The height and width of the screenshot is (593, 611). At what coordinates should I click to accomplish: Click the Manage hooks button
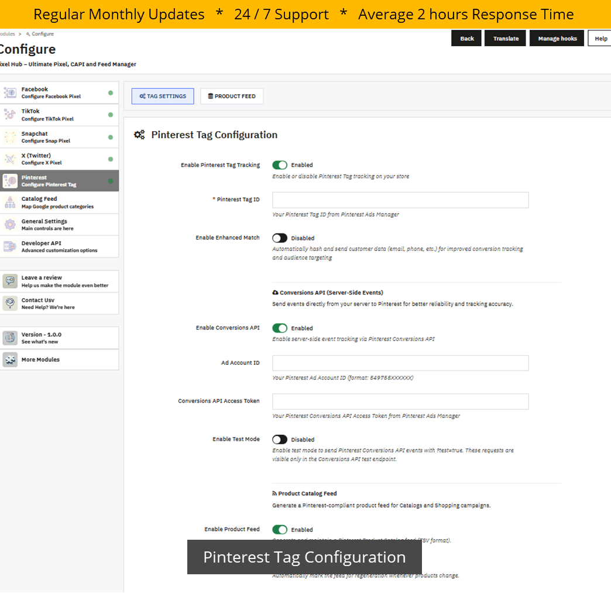(557, 38)
